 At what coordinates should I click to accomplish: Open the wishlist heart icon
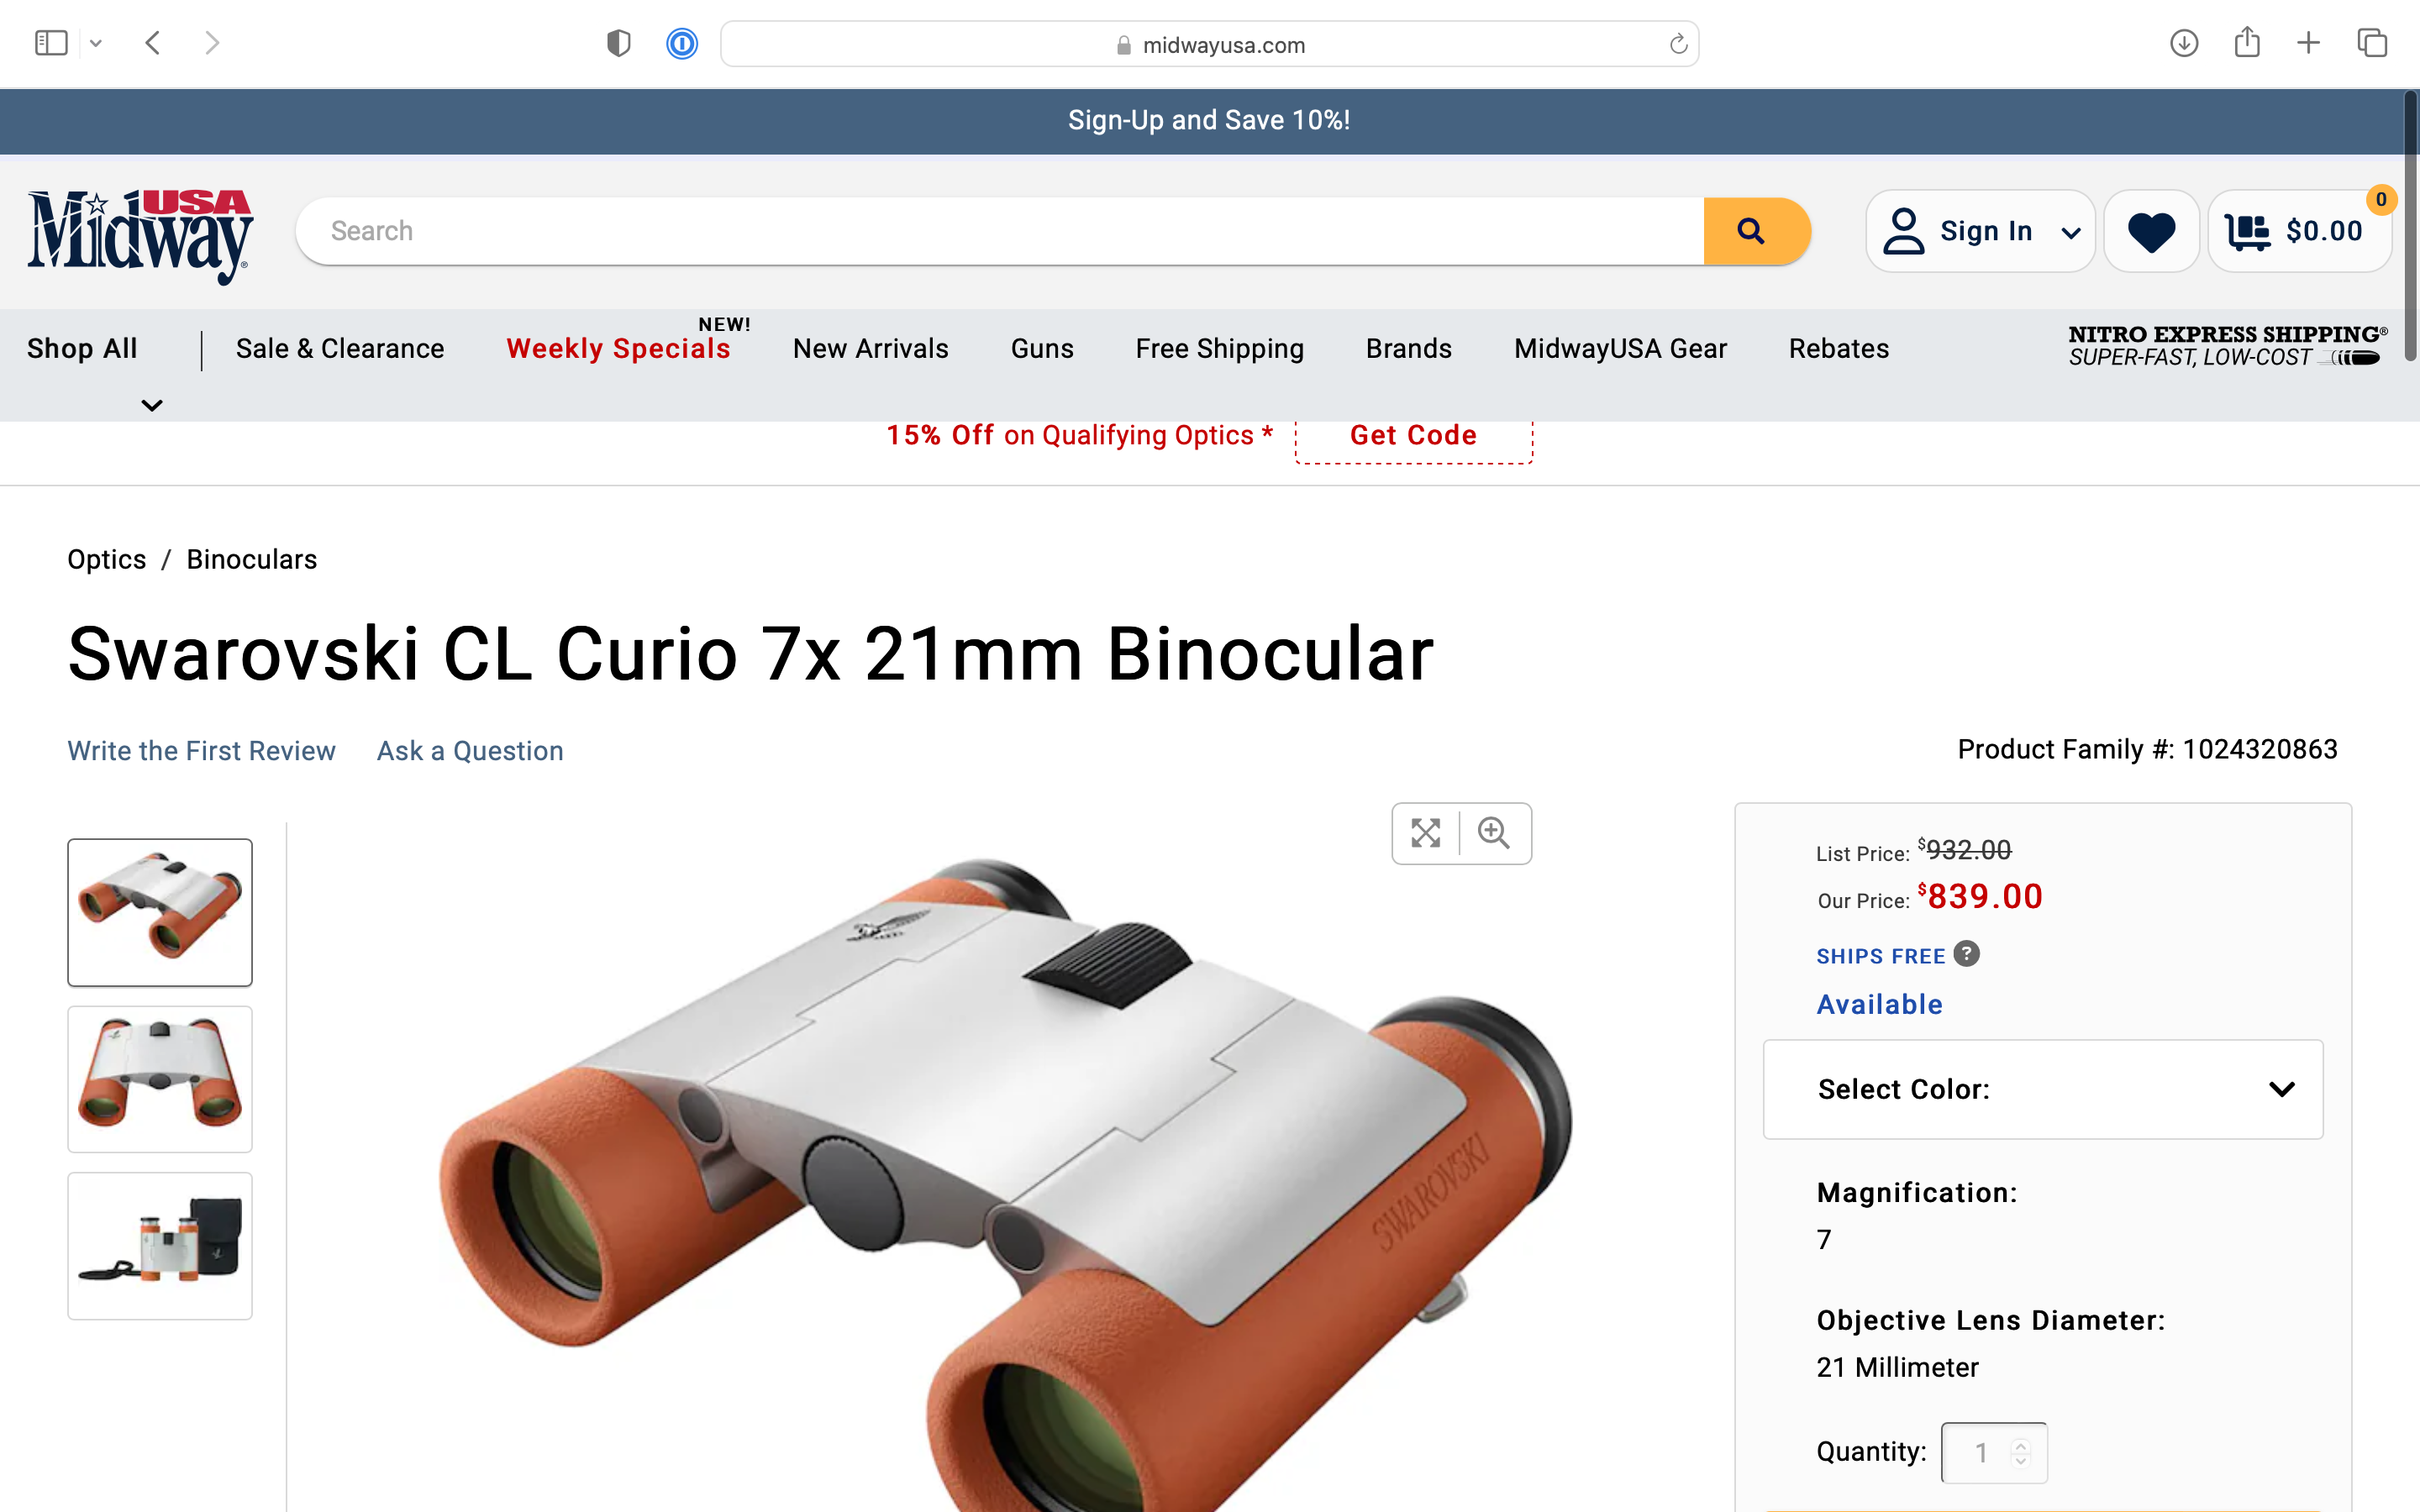2151,231
